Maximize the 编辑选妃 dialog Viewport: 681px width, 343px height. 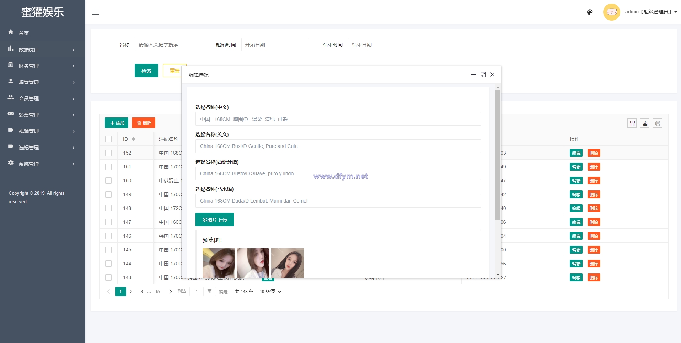tap(483, 74)
